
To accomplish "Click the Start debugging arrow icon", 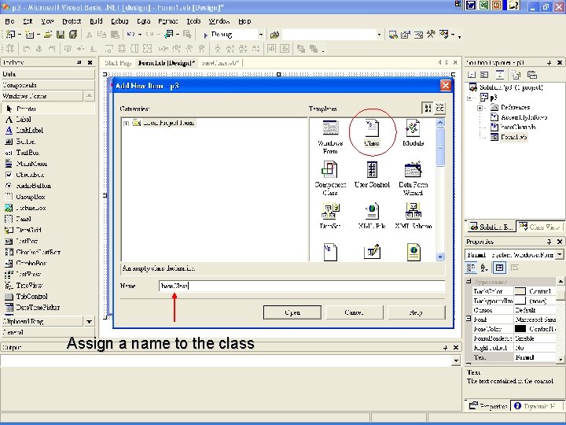I will (205, 35).
